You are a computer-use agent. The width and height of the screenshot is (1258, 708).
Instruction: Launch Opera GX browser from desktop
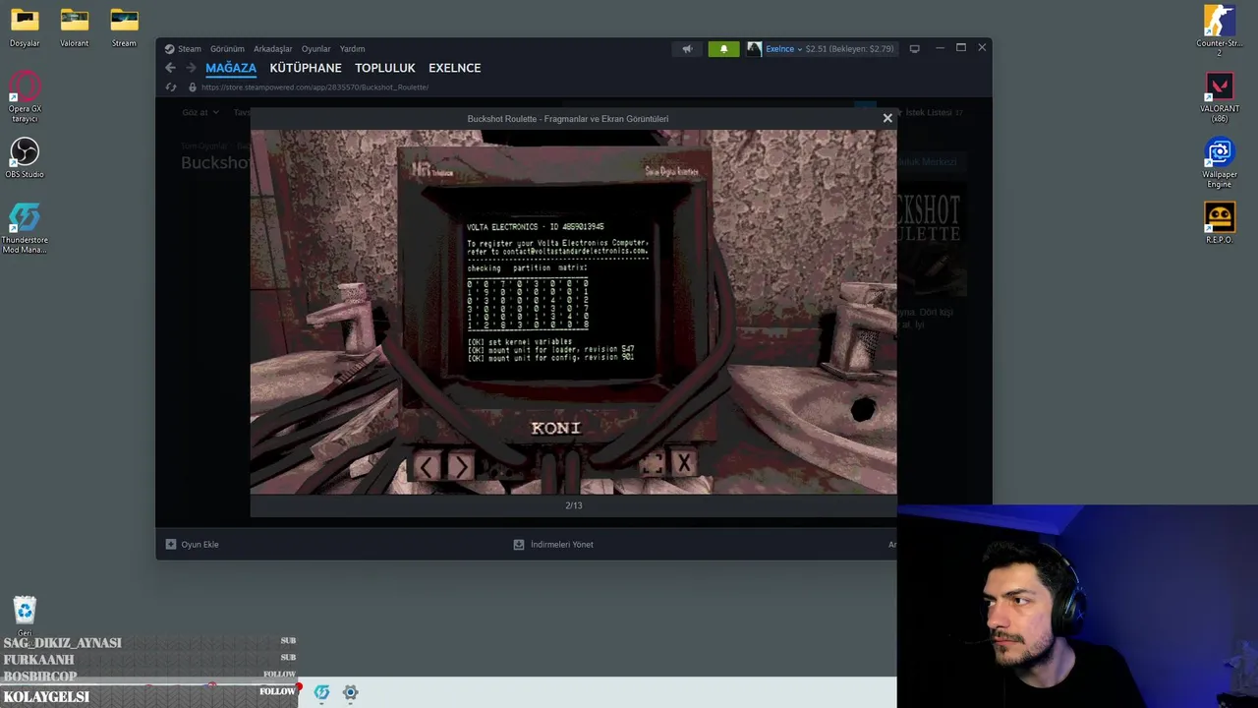point(25,96)
